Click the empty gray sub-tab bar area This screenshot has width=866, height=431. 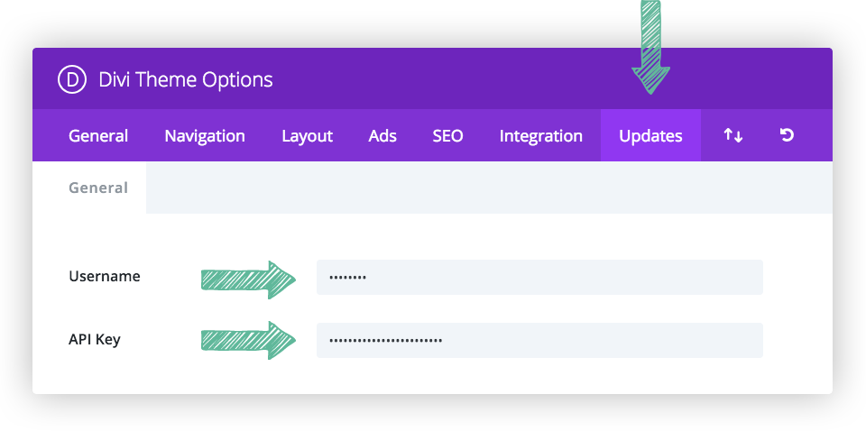[x=487, y=188]
